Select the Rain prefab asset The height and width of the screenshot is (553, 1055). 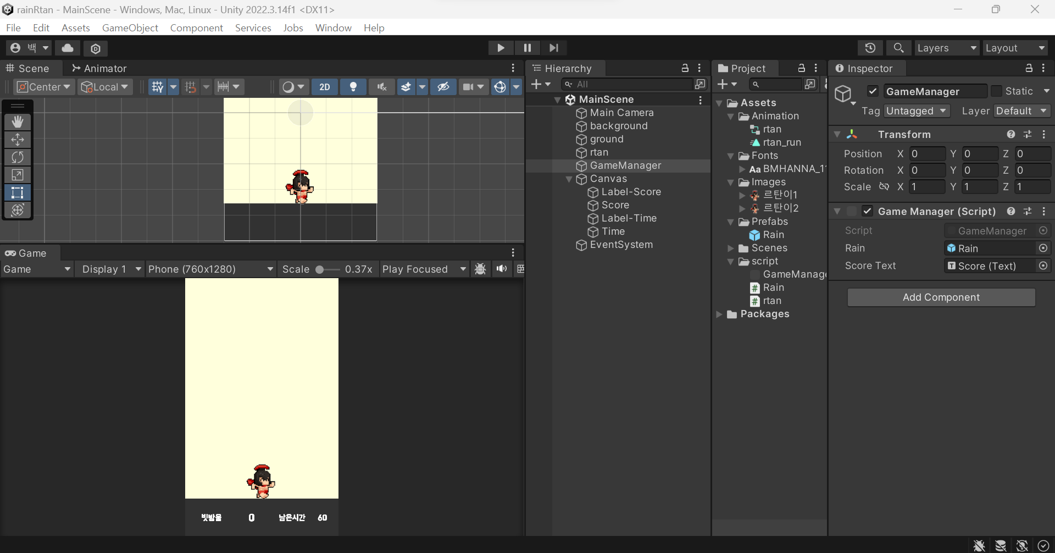click(x=767, y=235)
